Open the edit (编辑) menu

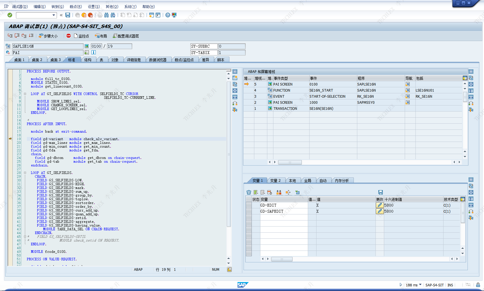[x=40, y=6]
